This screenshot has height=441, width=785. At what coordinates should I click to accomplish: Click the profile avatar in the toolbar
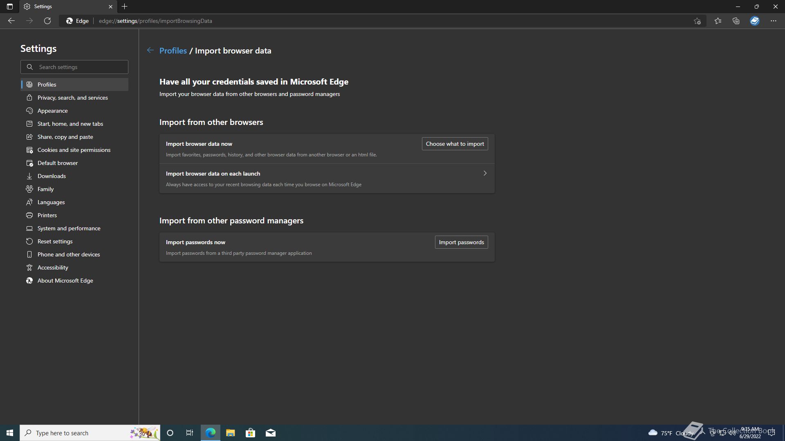755,21
